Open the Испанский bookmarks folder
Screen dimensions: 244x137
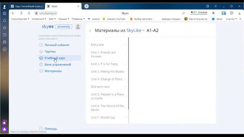[39, 19]
